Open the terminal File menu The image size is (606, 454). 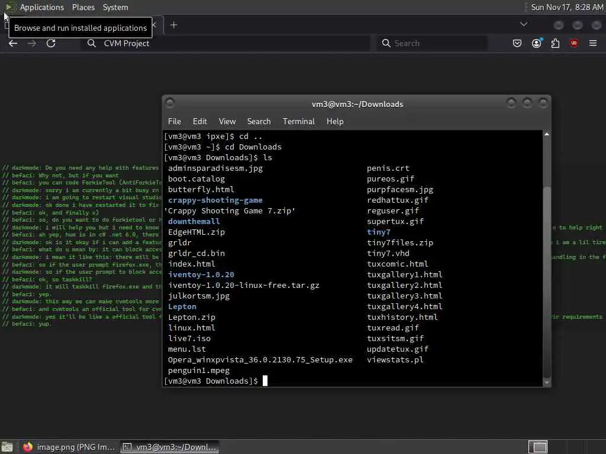(x=175, y=122)
